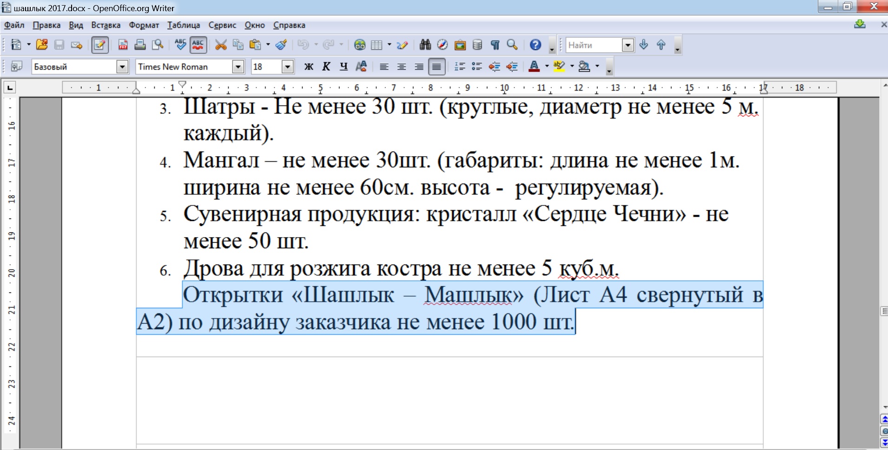Click the Find Next down arrow button
The image size is (888, 450).
pos(643,45)
